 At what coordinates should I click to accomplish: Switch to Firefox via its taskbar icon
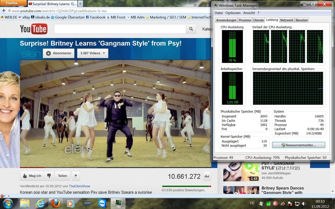pyautogui.click(x=55, y=203)
